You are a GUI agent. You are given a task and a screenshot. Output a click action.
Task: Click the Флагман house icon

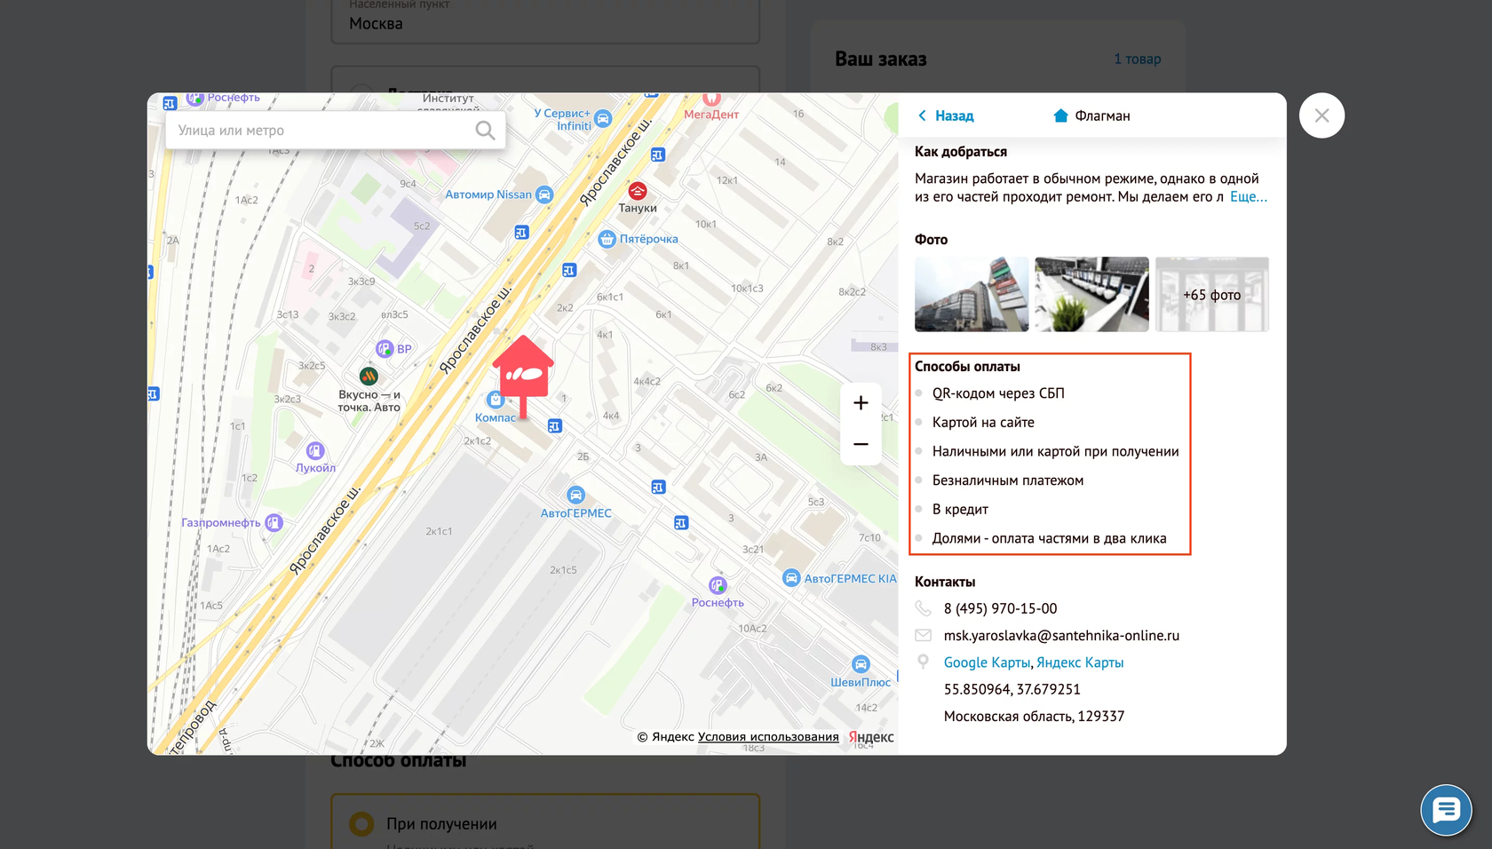(1060, 115)
